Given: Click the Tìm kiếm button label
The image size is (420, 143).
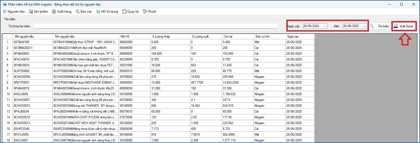Looking at the screenshot, I should click(x=383, y=26).
